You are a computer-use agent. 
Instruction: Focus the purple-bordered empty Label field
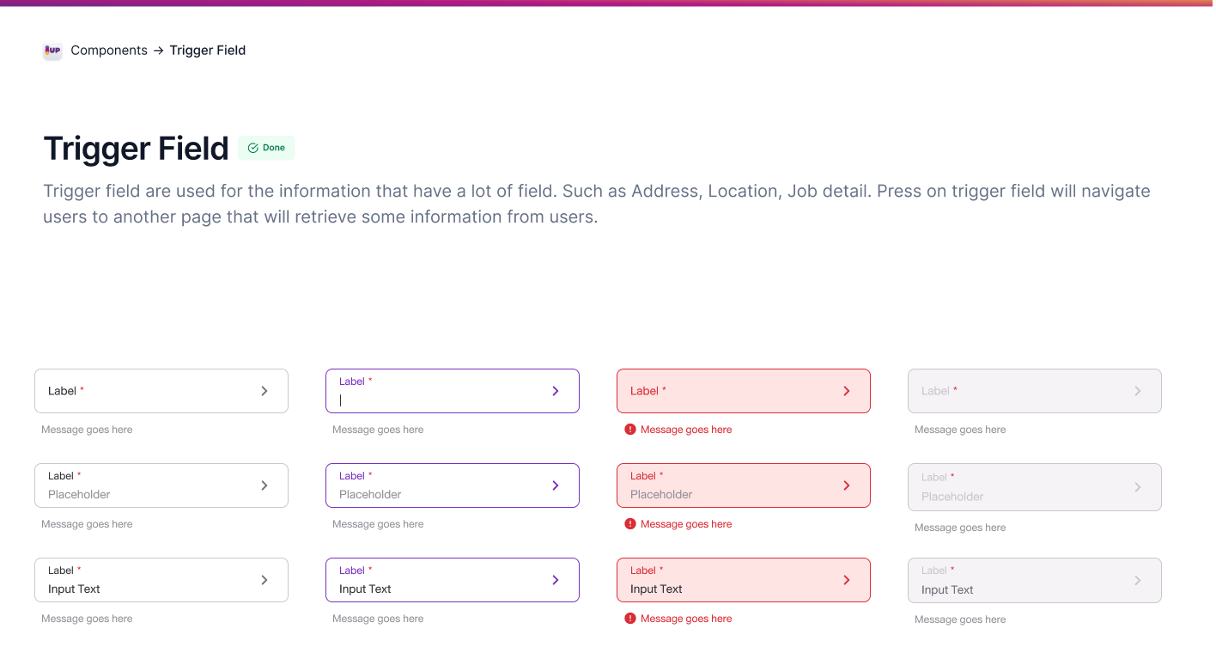438,391
